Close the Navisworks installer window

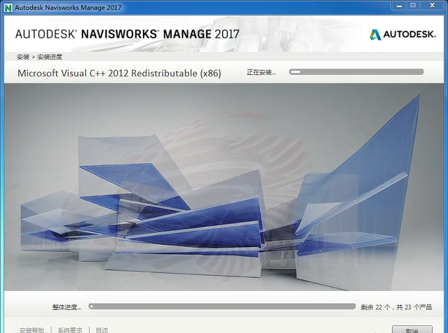[x=432, y=5]
